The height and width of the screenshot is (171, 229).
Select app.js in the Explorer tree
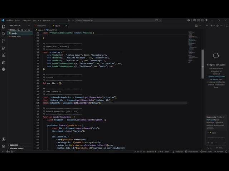pyautogui.click(x=20, y=33)
